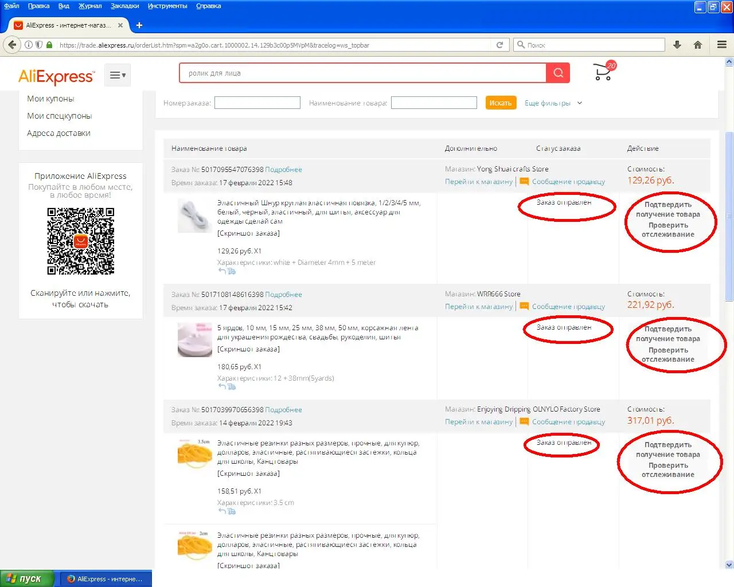
Task: Open the 2cm rubber bands product thumbnail
Action: click(x=195, y=546)
